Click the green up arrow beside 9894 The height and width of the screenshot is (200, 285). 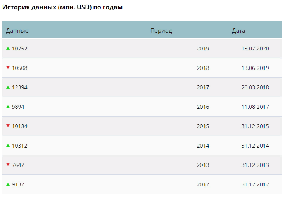(x=8, y=107)
